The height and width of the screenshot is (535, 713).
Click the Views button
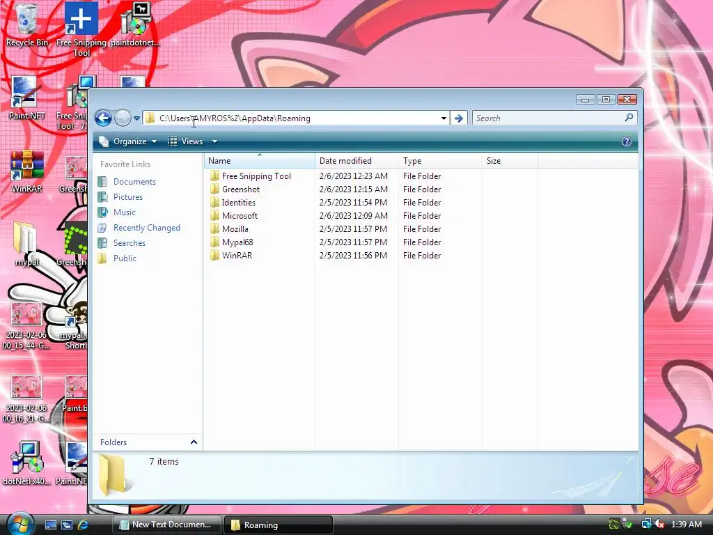tap(185, 141)
